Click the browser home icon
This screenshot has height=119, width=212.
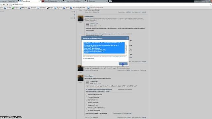click(x=7, y=5)
